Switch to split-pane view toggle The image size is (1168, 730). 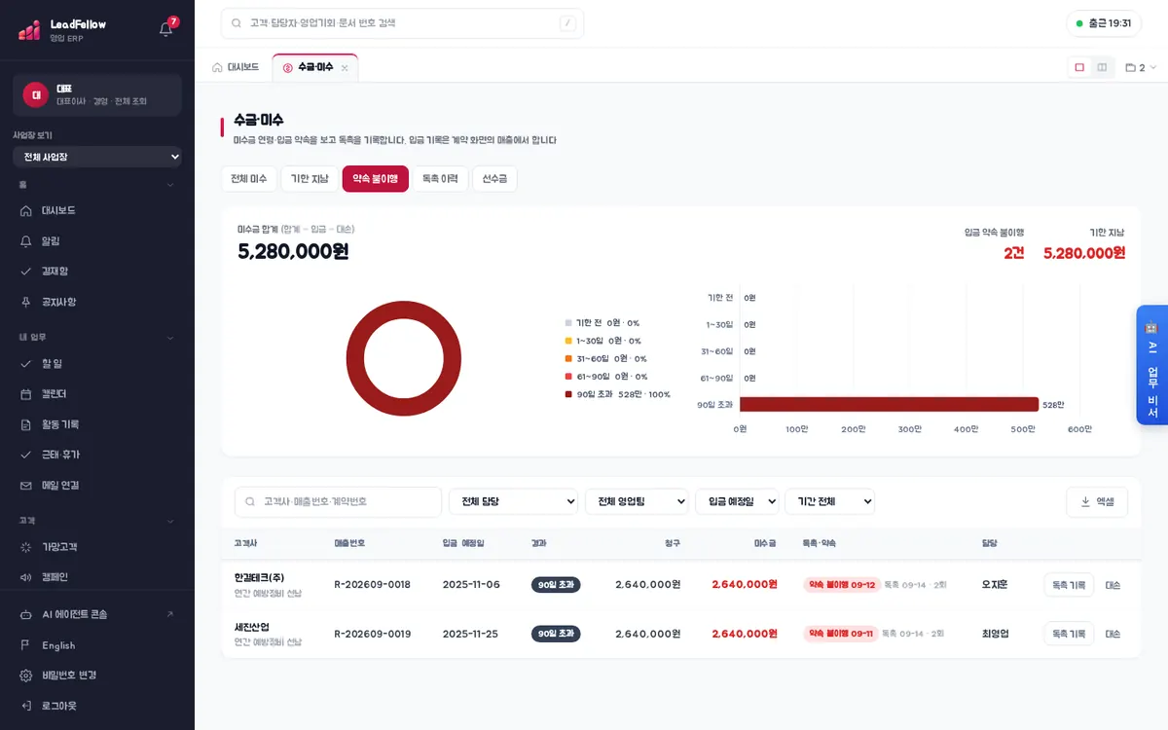click(1102, 67)
